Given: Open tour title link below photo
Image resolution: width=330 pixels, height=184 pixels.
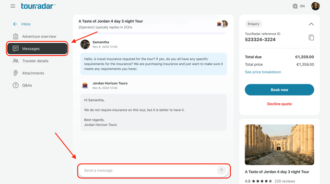Looking at the screenshot, I should (277, 172).
